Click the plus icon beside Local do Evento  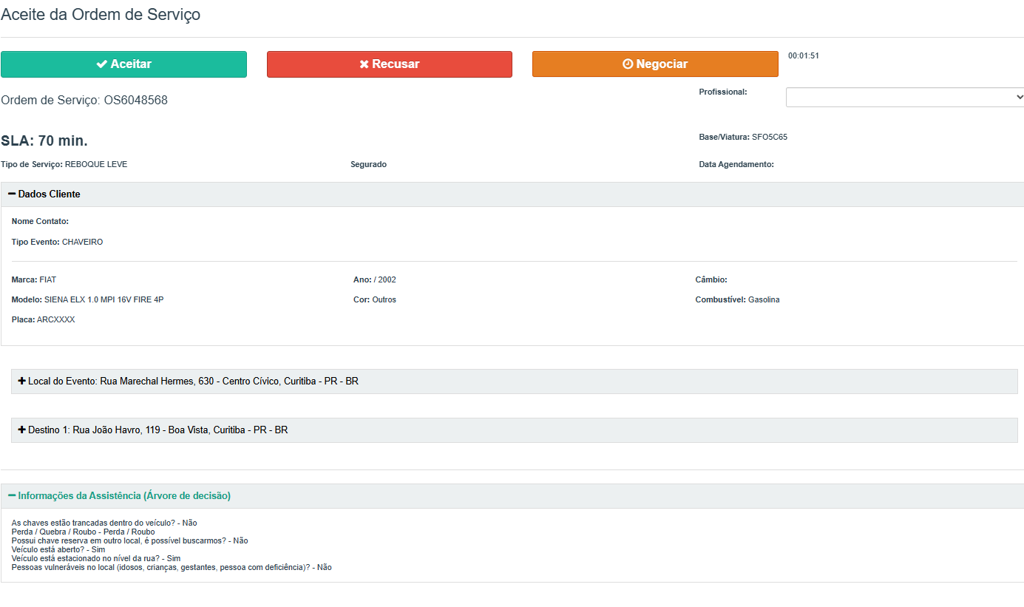22,382
